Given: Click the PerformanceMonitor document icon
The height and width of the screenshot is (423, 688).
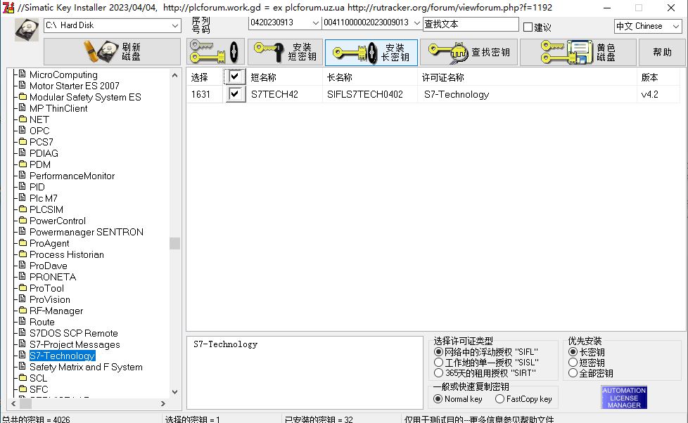Looking at the screenshot, I should click(23, 176).
